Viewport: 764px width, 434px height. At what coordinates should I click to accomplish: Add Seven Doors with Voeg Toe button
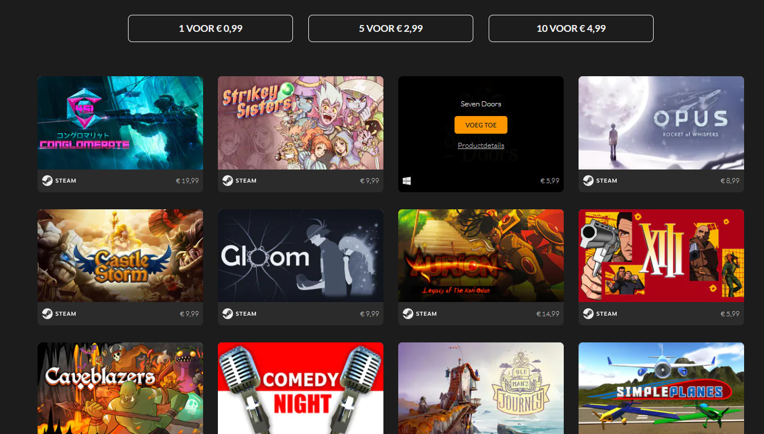coord(481,125)
